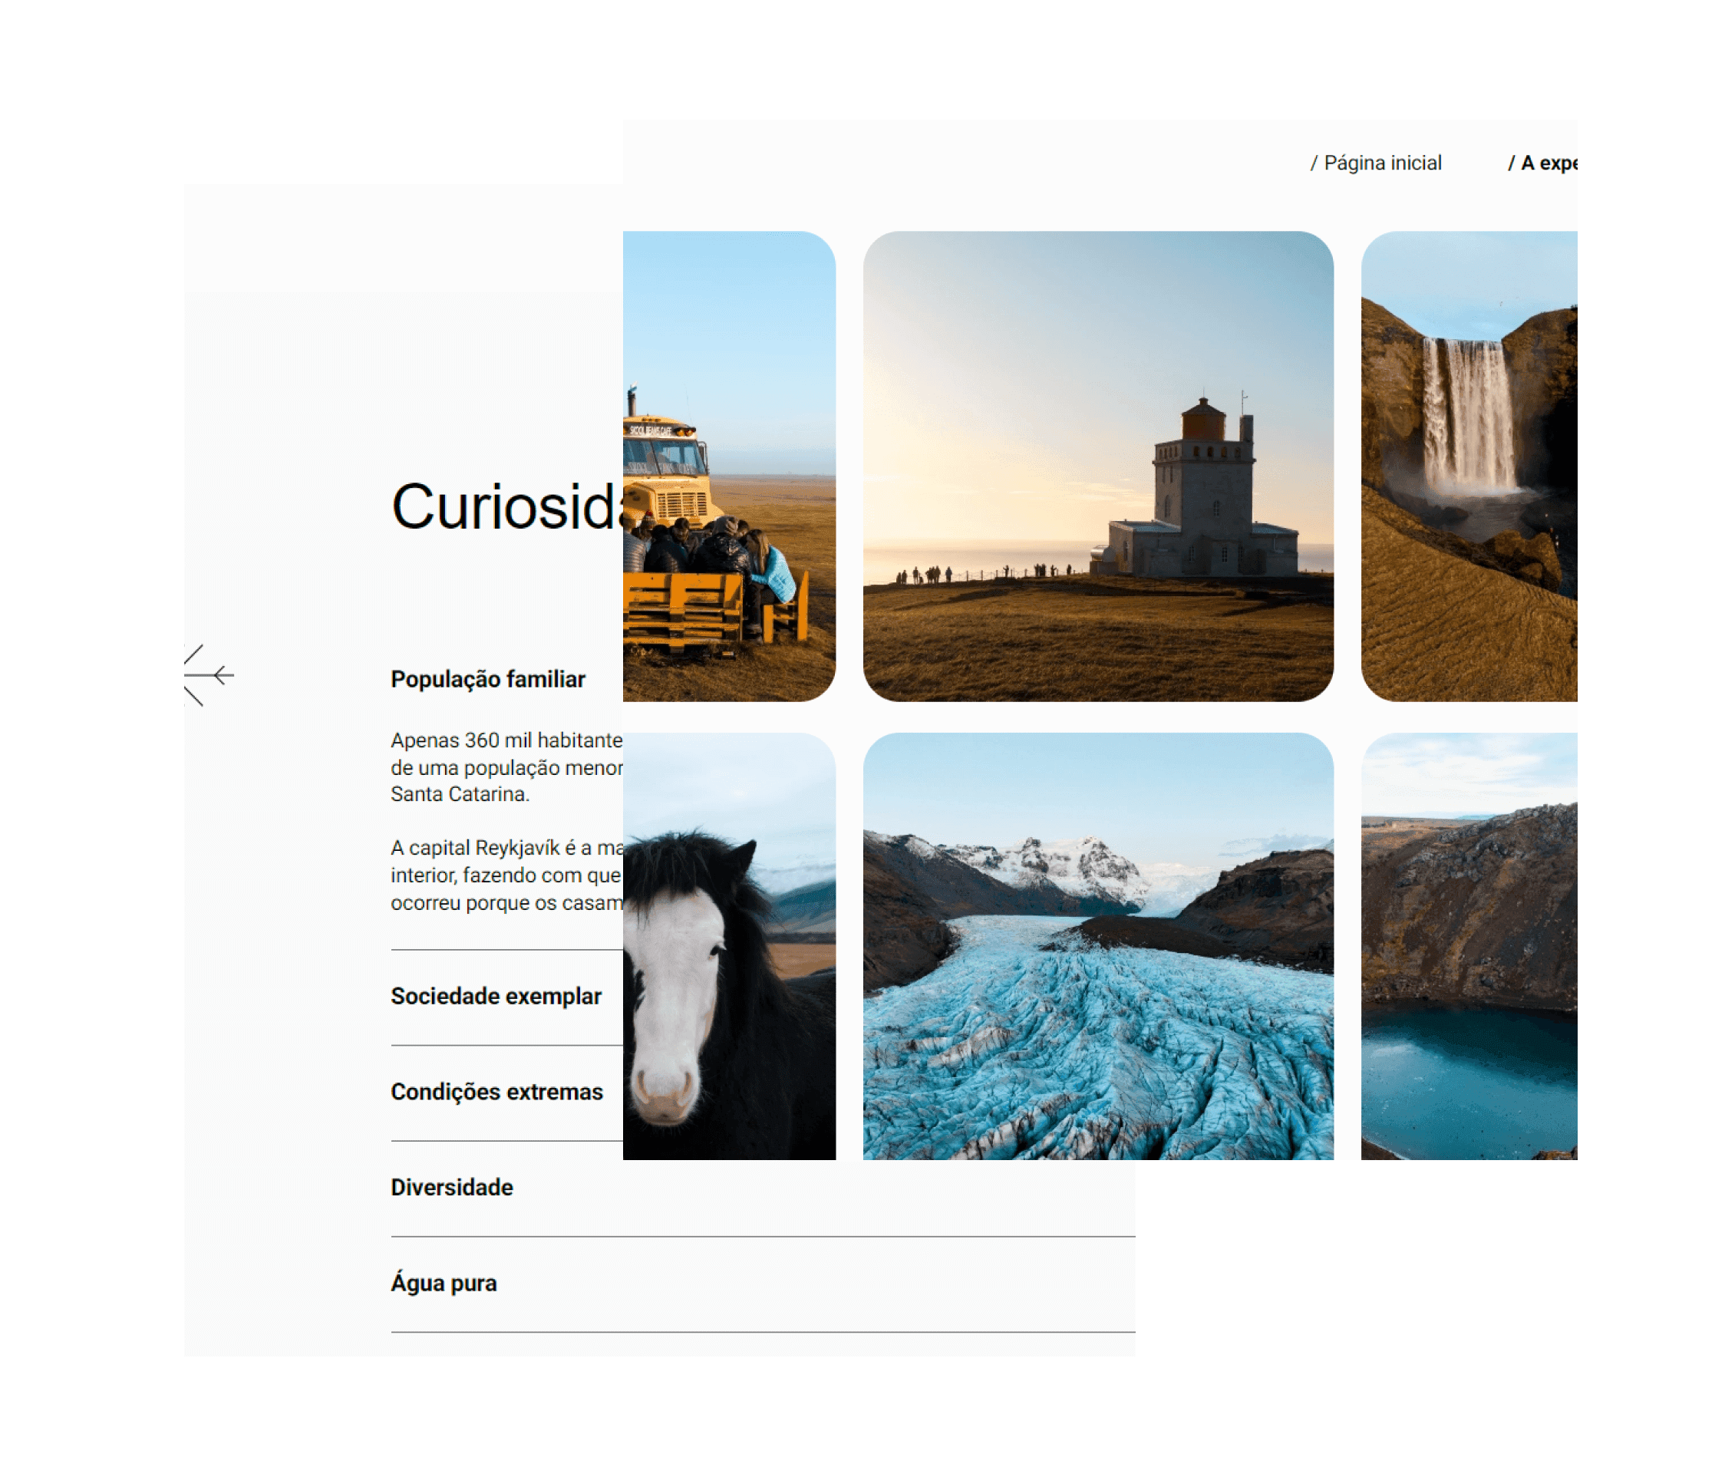The height and width of the screenshot is (1467, 1725).
Task: Click the divider line under Diversidade
Action: click(x=762, y=1237)
